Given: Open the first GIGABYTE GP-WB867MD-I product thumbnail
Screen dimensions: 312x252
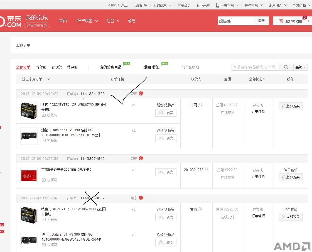Looking at the screenshot, I should 29,111.
